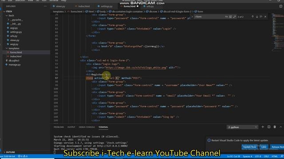Open db.sqlite3 in explorer
The height and width of the screenshot is (159, 284).
coord(14,61)
